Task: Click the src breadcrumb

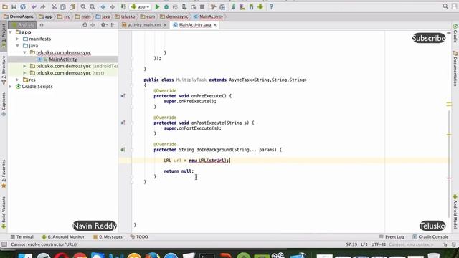Action: click(64, 16)
